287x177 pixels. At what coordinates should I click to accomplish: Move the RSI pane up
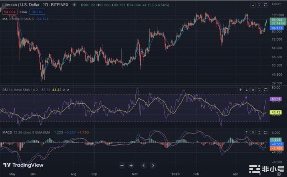240,90
